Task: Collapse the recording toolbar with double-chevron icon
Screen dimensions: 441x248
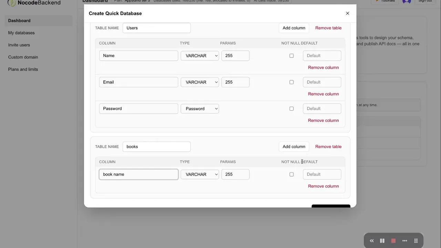Action: pos(371,241)
